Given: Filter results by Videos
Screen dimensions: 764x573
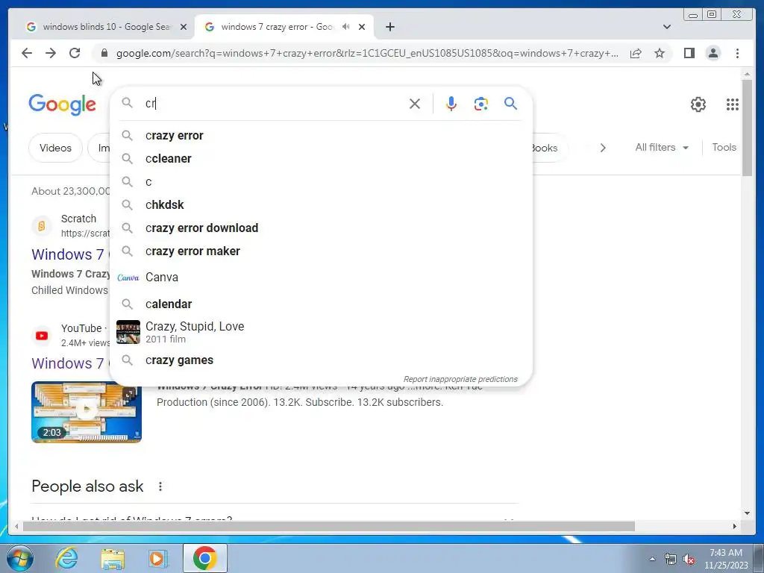Looking at the screenshot, I should 55,148.
